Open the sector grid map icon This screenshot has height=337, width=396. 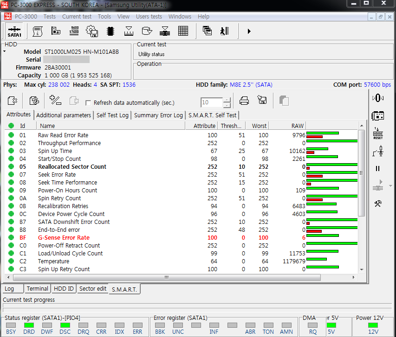pos(183,31)
